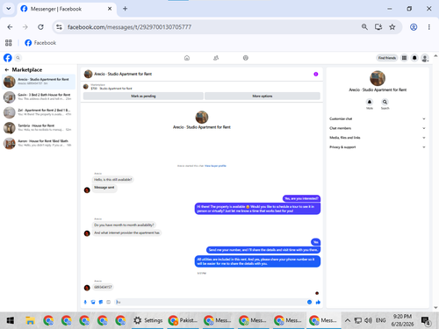Switch to the Pakist... Chrome taskbar window
Viewport: 439px width, 329px height.
(184, 320)
